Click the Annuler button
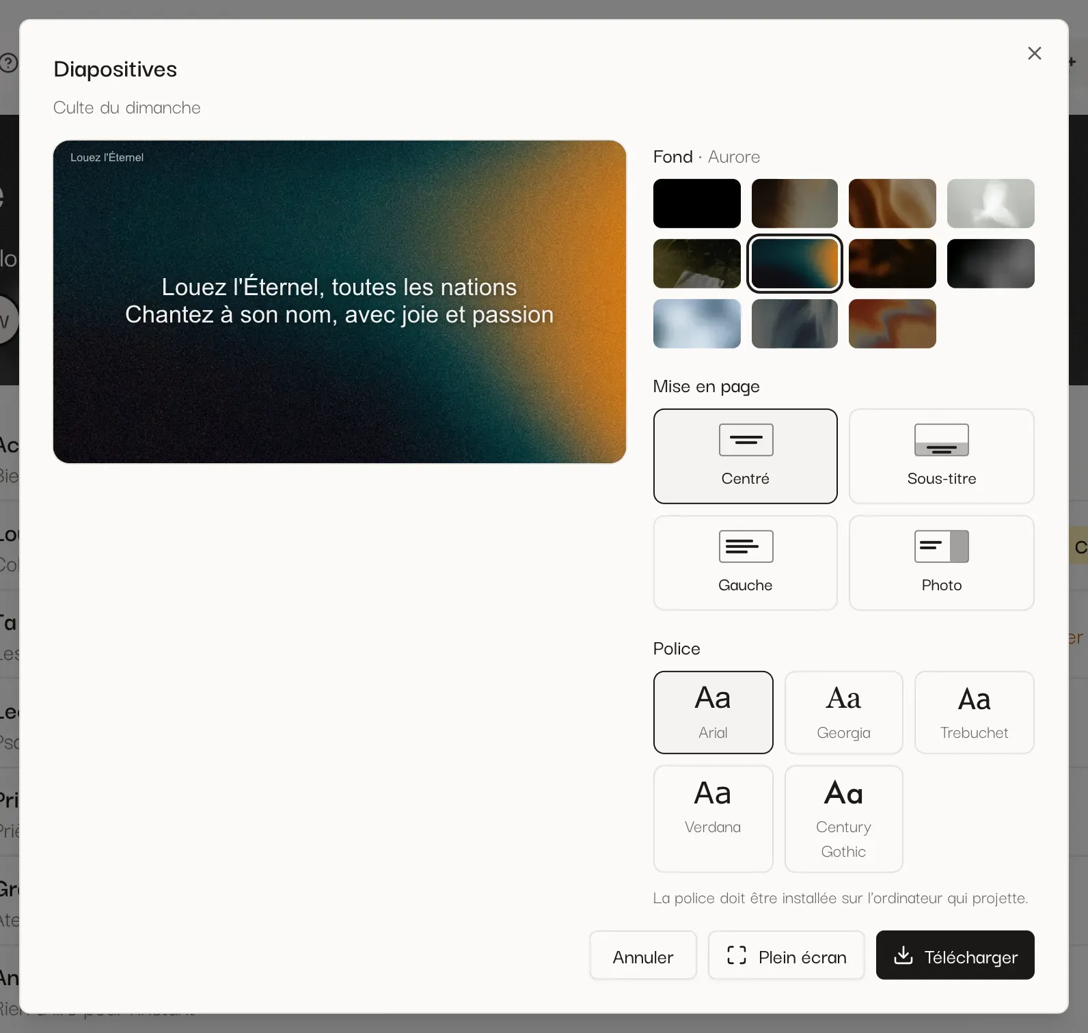 click(x=643, y=955)
